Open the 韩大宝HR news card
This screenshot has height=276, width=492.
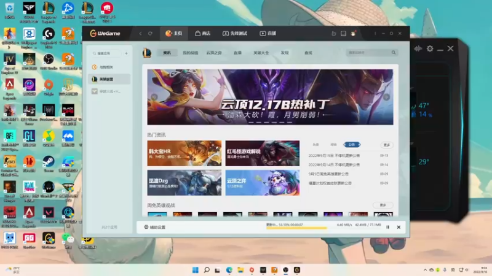184,153
